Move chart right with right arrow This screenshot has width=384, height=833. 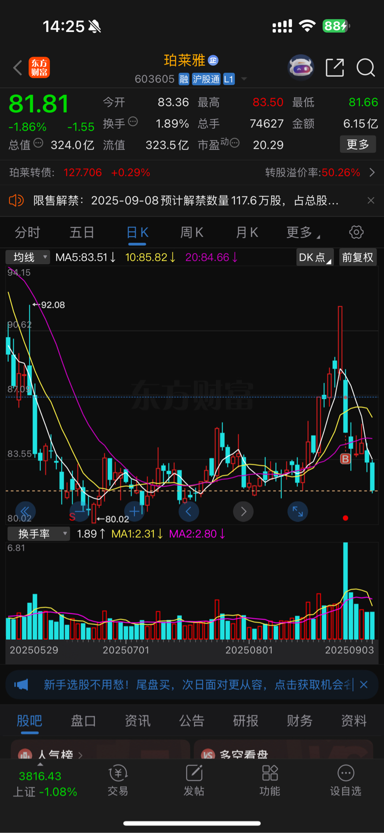point(243,511)
